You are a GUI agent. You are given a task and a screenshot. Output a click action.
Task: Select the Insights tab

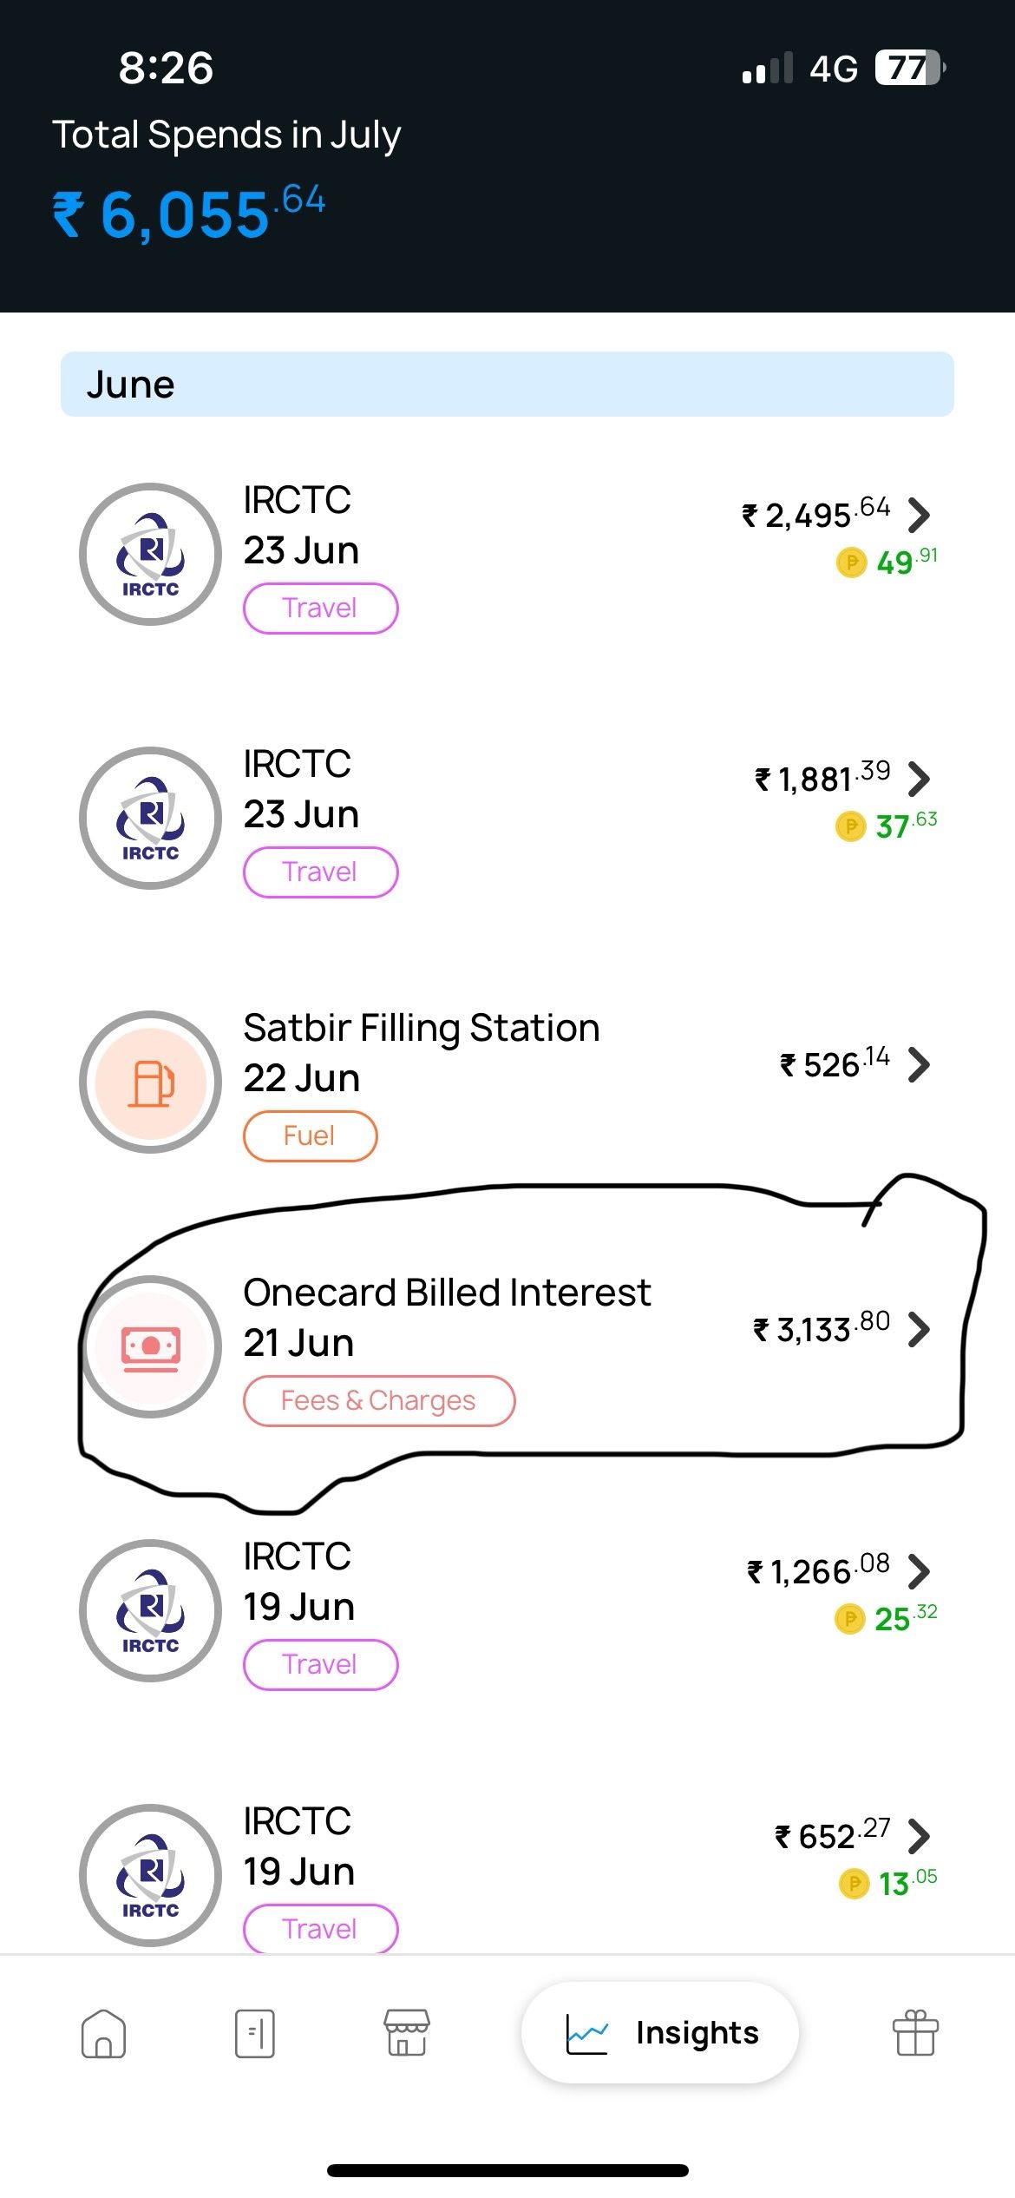pos(660,2032)
